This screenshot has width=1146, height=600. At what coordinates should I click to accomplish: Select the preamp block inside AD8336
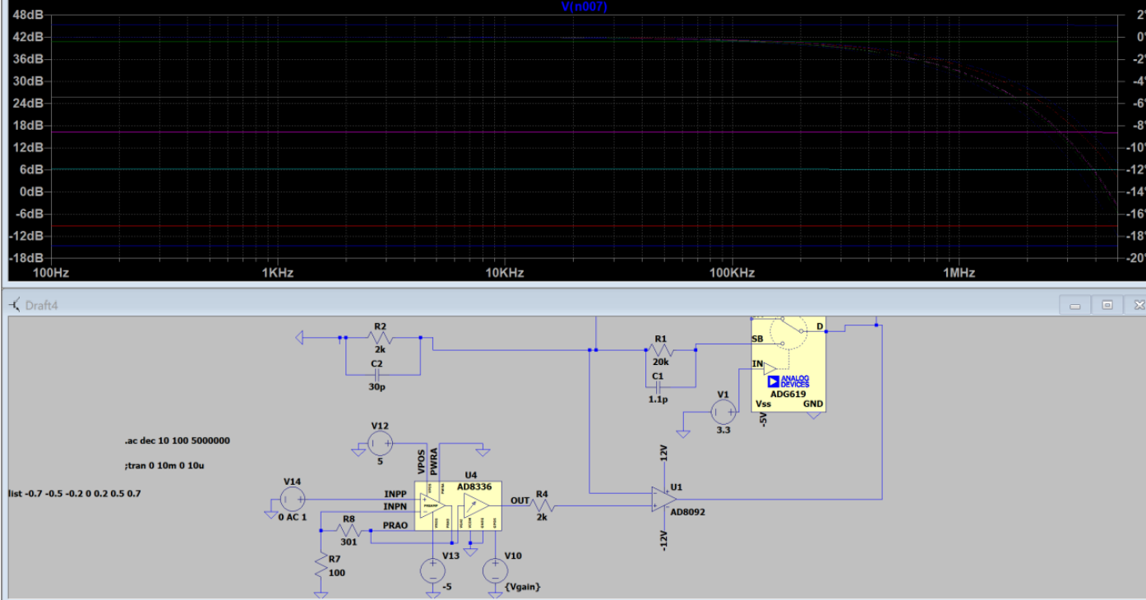434,506
